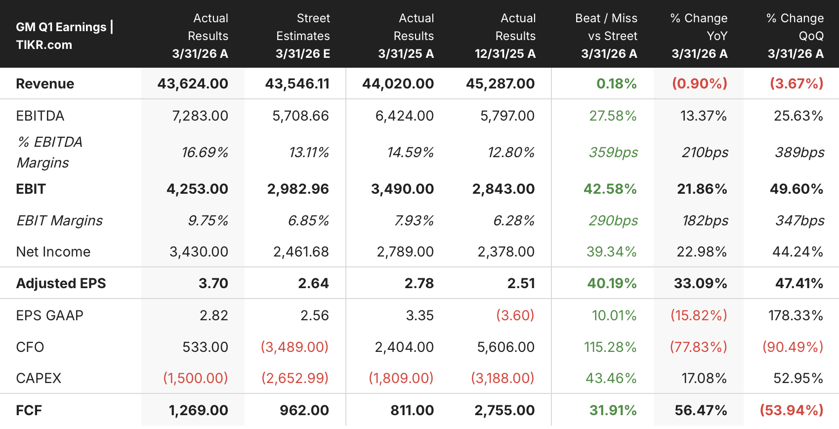Screen dimensions: 839x429
Task: Click the net income estimate 2,461.68
Action: tap(301, 252)
